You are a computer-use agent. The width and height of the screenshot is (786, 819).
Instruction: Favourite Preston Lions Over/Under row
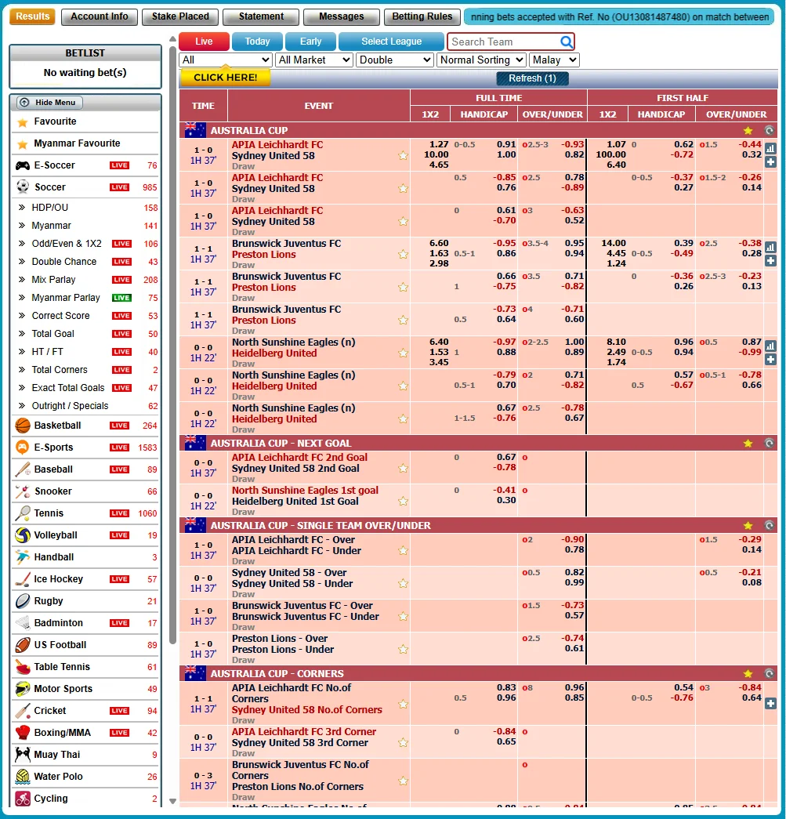403,649
